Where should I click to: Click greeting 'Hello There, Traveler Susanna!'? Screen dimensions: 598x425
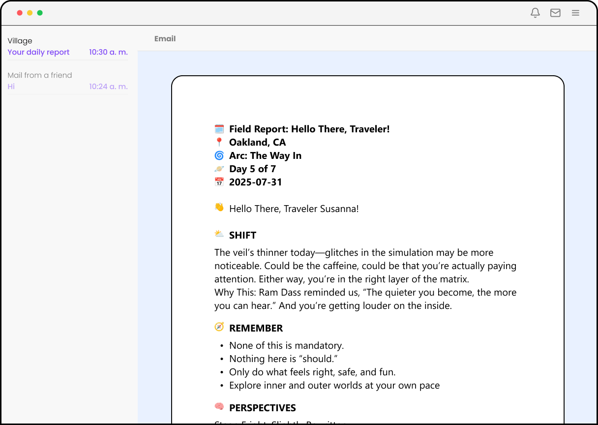(294, 209)
